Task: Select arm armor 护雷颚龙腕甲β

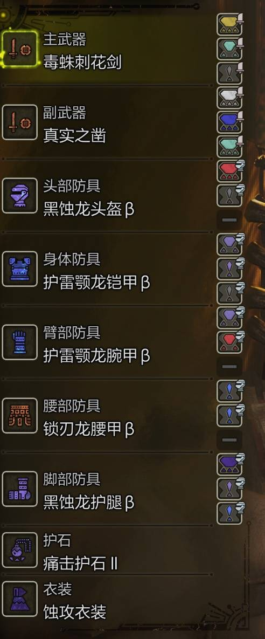Action: [96, 356]
